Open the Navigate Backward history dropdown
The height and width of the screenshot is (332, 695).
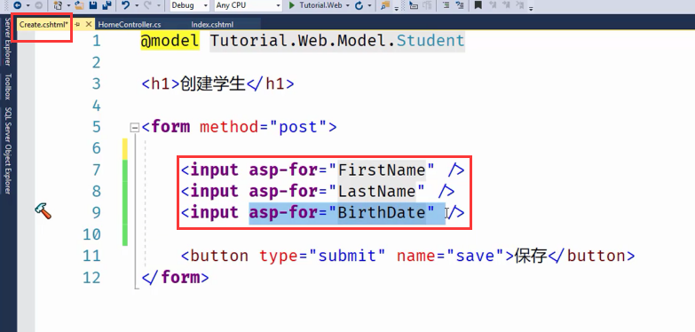click(28, 5)
